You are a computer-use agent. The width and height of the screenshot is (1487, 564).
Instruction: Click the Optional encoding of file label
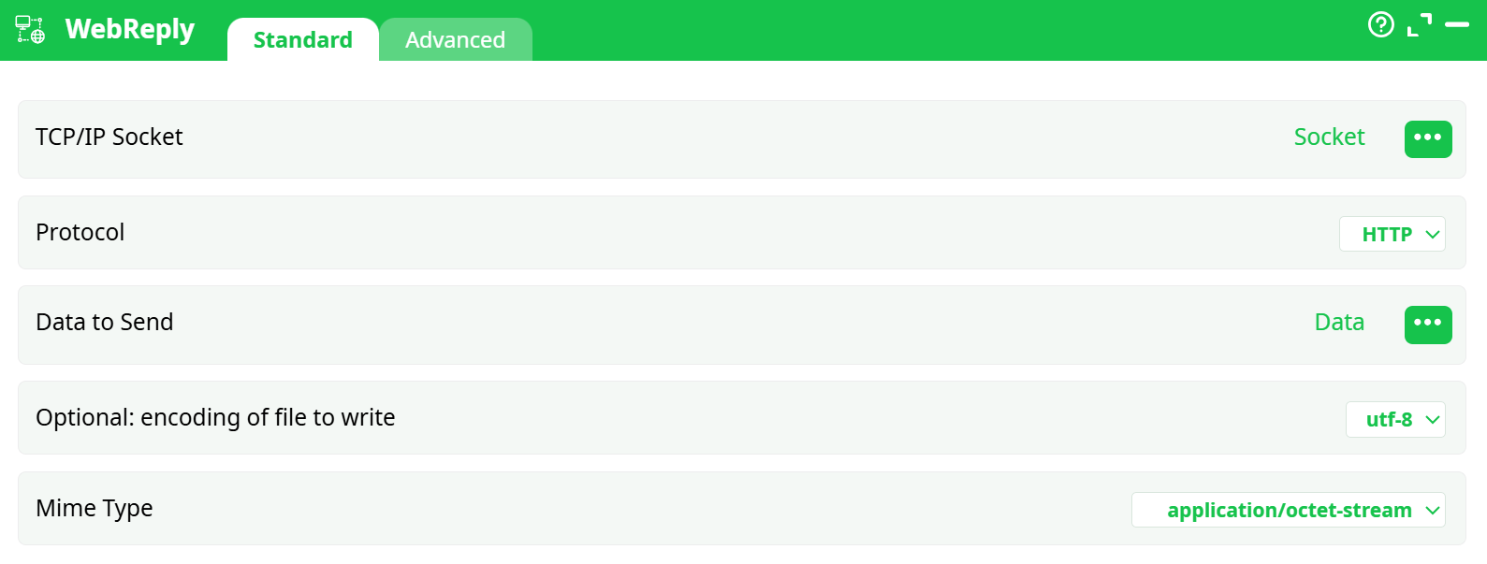215,417
